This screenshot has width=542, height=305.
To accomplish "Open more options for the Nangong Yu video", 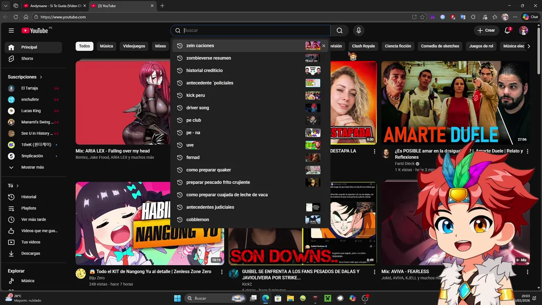I will click(221, 272).
